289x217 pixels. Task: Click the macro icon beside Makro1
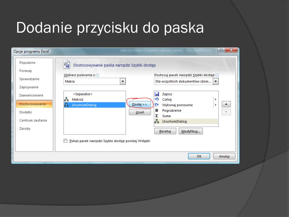(x=66, y=99)
